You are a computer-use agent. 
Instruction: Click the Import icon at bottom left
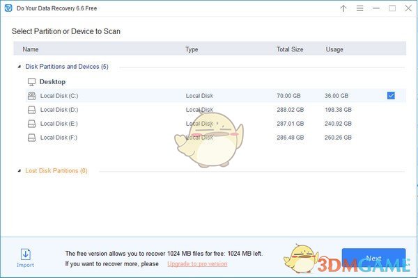pyautogui.click(x=26, y=254)
